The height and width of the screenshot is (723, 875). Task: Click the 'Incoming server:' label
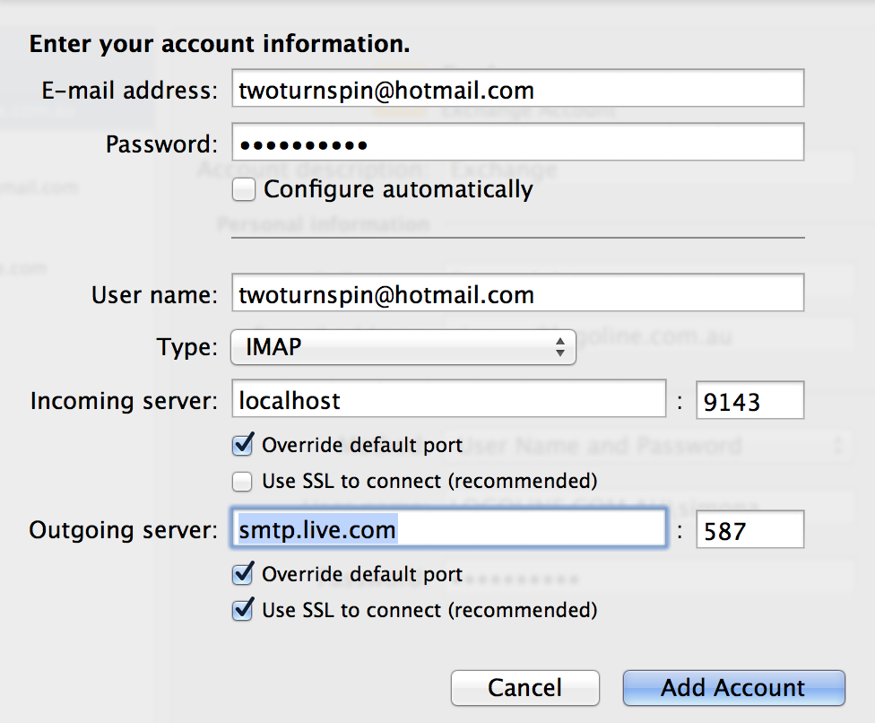click(124, 401)
